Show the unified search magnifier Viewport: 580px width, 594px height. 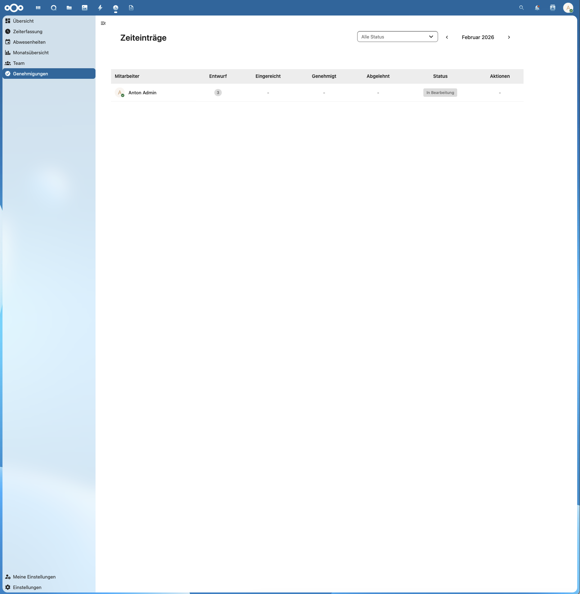521,7
